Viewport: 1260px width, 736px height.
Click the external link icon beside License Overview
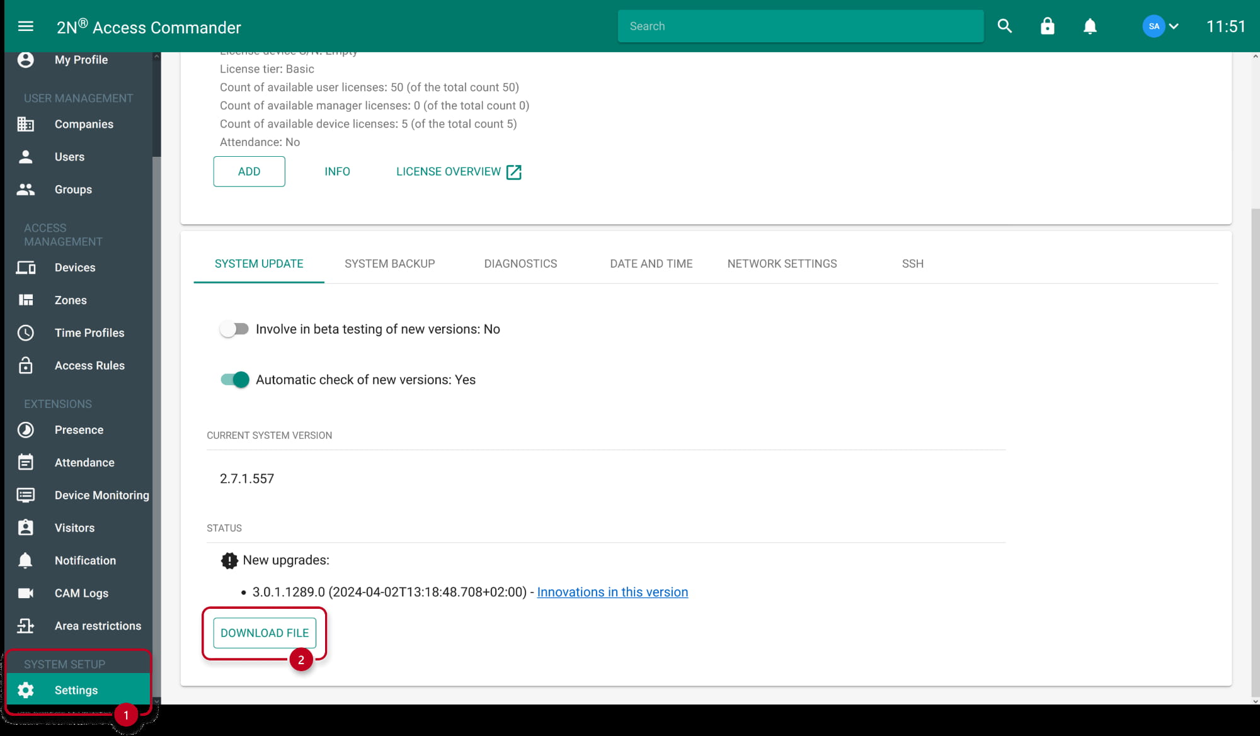tap(514, 172)
